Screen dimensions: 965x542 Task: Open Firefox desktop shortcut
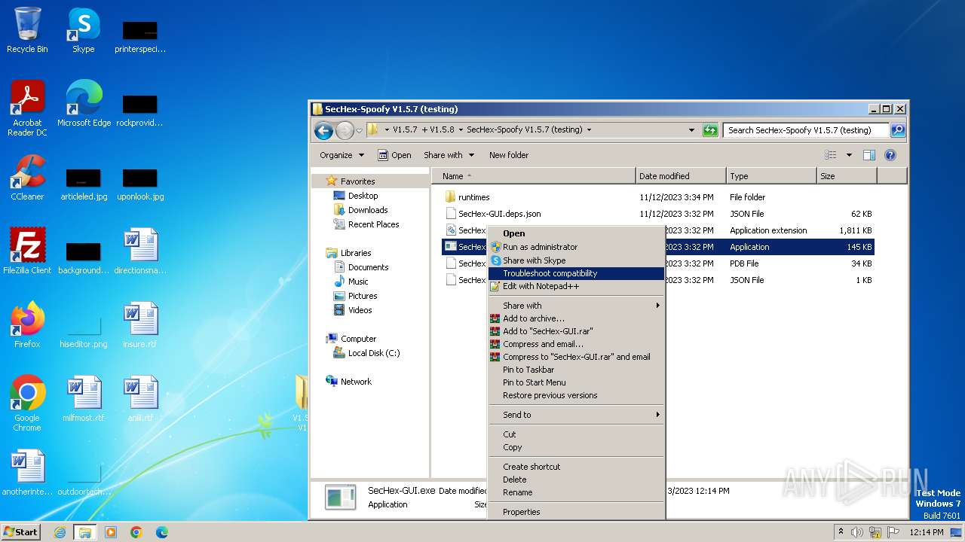[x=27, y=325]
